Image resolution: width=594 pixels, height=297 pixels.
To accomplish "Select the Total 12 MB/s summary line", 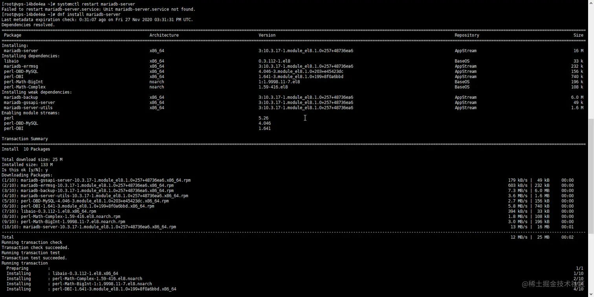I will coord(275,237).
